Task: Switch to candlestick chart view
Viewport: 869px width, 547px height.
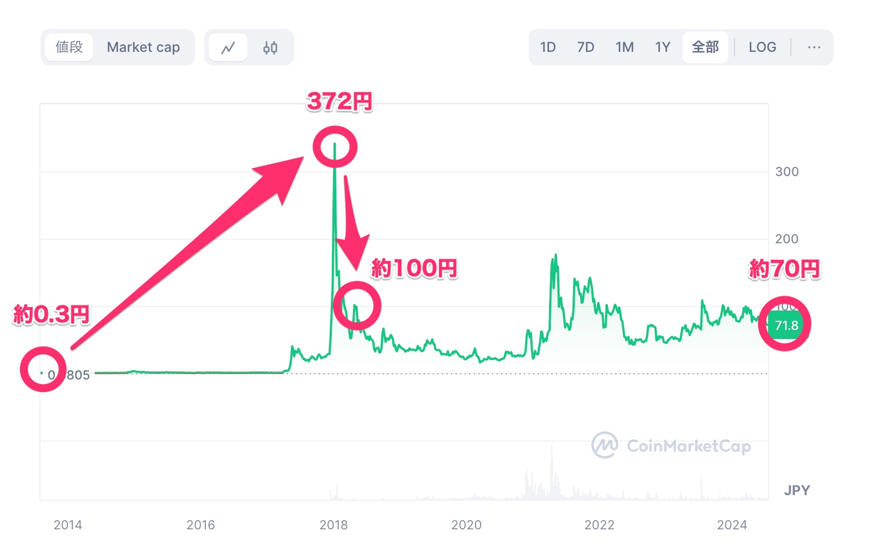Action: click(270, 47)
